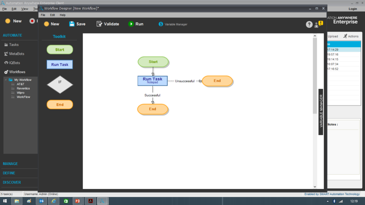Select the Run Task shape in Toolkit
Screen dimensions: 365x205
click(x=60, y=65)
